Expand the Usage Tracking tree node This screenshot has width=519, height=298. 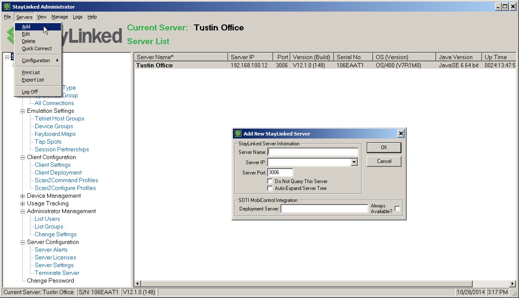tap(22, 203)
